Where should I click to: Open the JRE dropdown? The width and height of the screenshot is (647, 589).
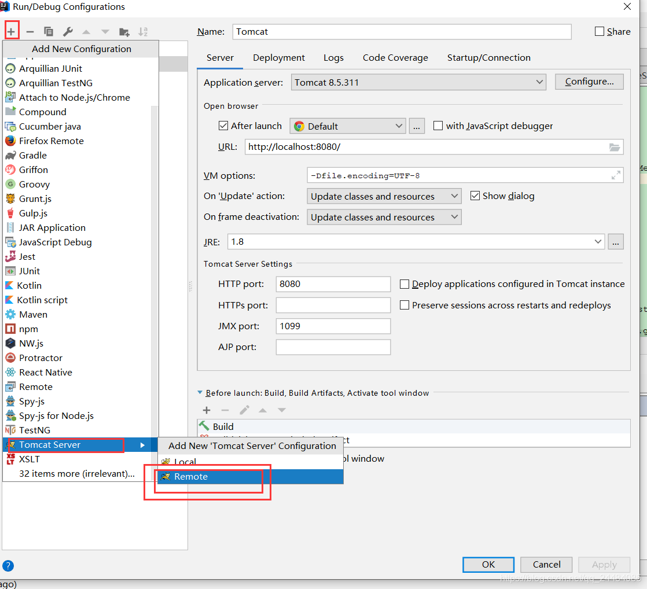pos(416,242)
